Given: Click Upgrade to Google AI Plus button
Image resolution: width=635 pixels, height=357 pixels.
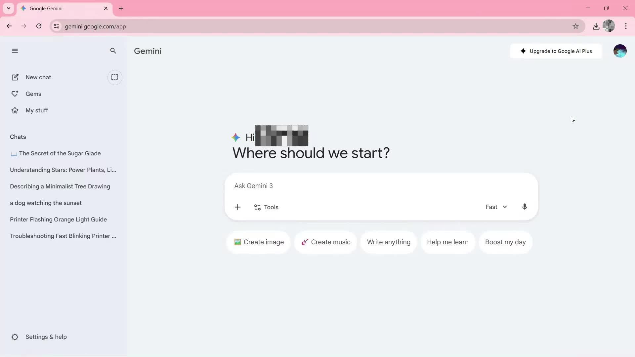Looking at the screenshot, I should pos(556,51).
